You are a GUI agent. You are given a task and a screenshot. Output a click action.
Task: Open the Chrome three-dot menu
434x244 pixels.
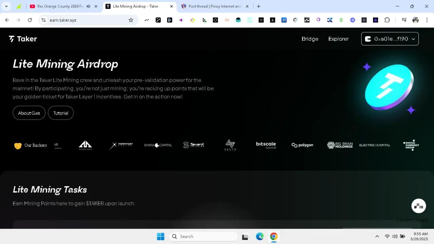click(427, 20)
